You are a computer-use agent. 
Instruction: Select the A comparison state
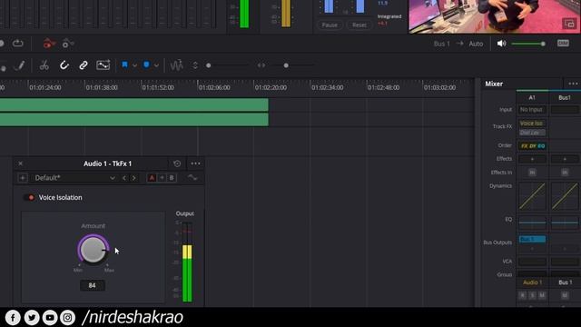(152, 178)
